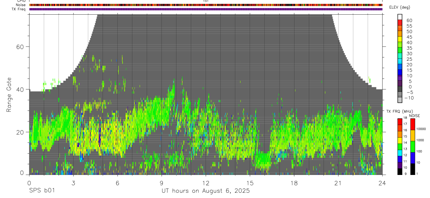Click the "1000" label on NOISE bar
The height and width of the screenshot is (198, 430).
[420, 140]
